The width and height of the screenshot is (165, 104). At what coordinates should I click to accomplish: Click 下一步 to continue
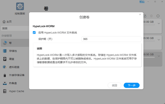(x=132, y=85)
